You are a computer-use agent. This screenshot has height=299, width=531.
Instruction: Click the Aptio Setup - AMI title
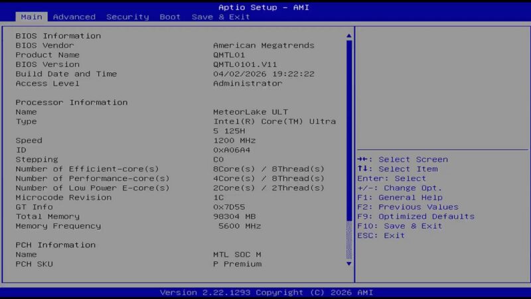(x=264, y=7)
